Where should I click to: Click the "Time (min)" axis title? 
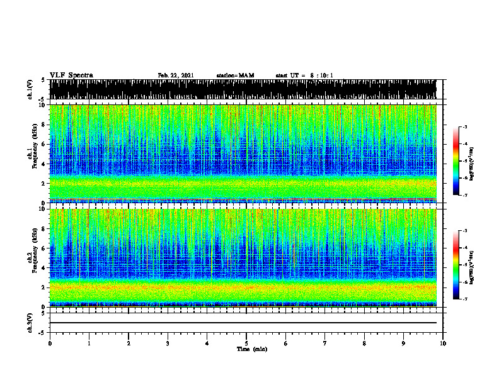252,349
